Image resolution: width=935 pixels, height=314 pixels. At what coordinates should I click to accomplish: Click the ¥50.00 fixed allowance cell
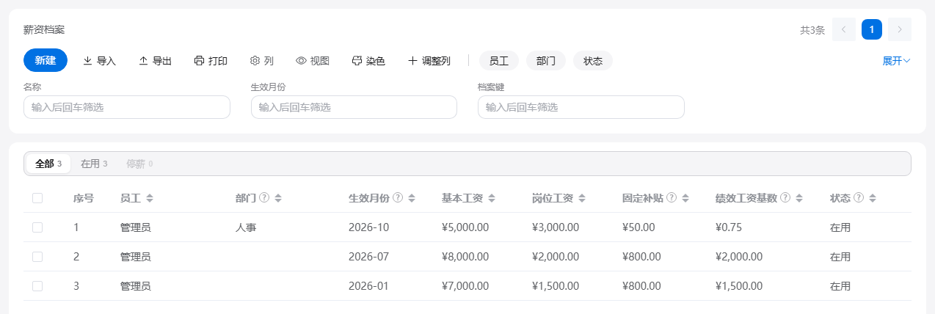click(x=639, y=227)
